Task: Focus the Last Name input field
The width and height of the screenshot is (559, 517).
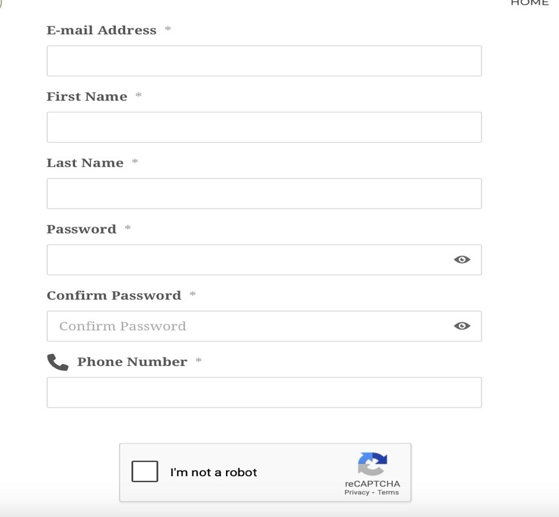Action: tap(264, 194)
